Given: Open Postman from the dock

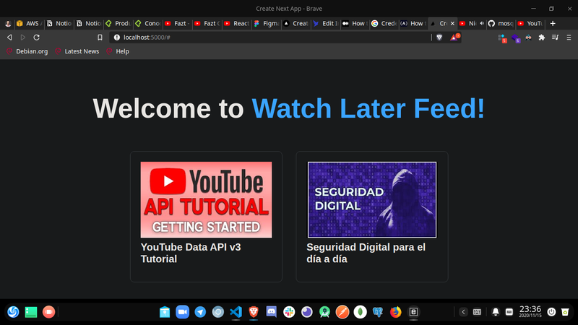Looking at the screenshot, I should click(x=342, y=312).
